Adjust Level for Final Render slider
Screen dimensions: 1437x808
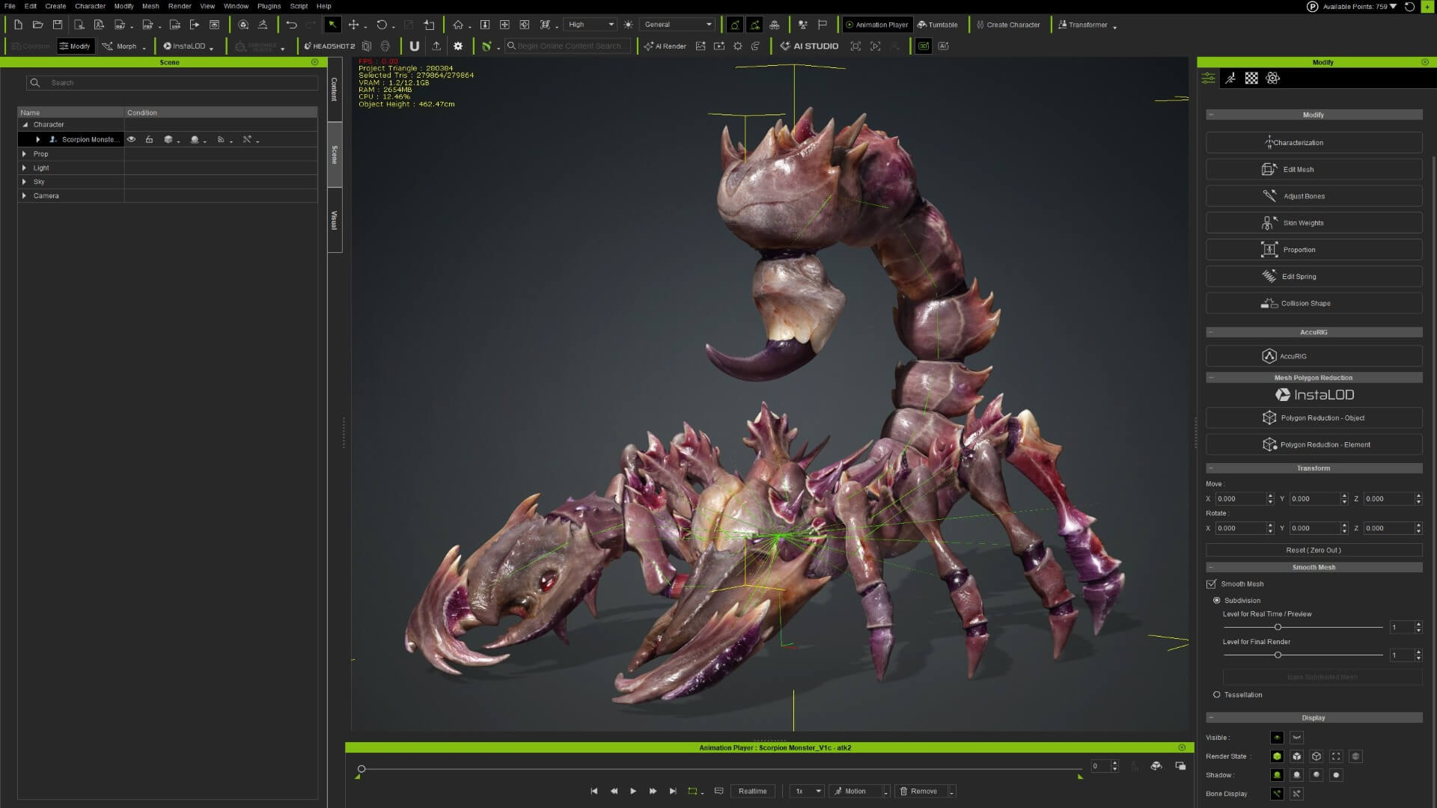(x=1278, y=655)
